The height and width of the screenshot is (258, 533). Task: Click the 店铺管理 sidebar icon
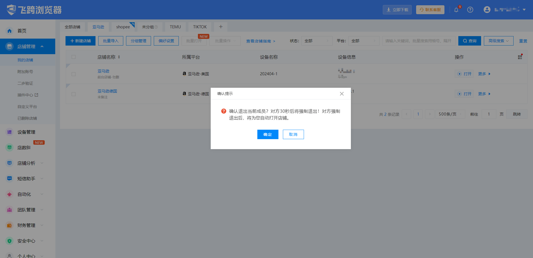click(x=9, y=46)
